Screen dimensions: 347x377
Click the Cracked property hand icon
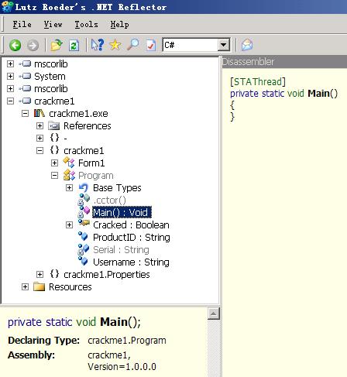(x=84, y=224)
